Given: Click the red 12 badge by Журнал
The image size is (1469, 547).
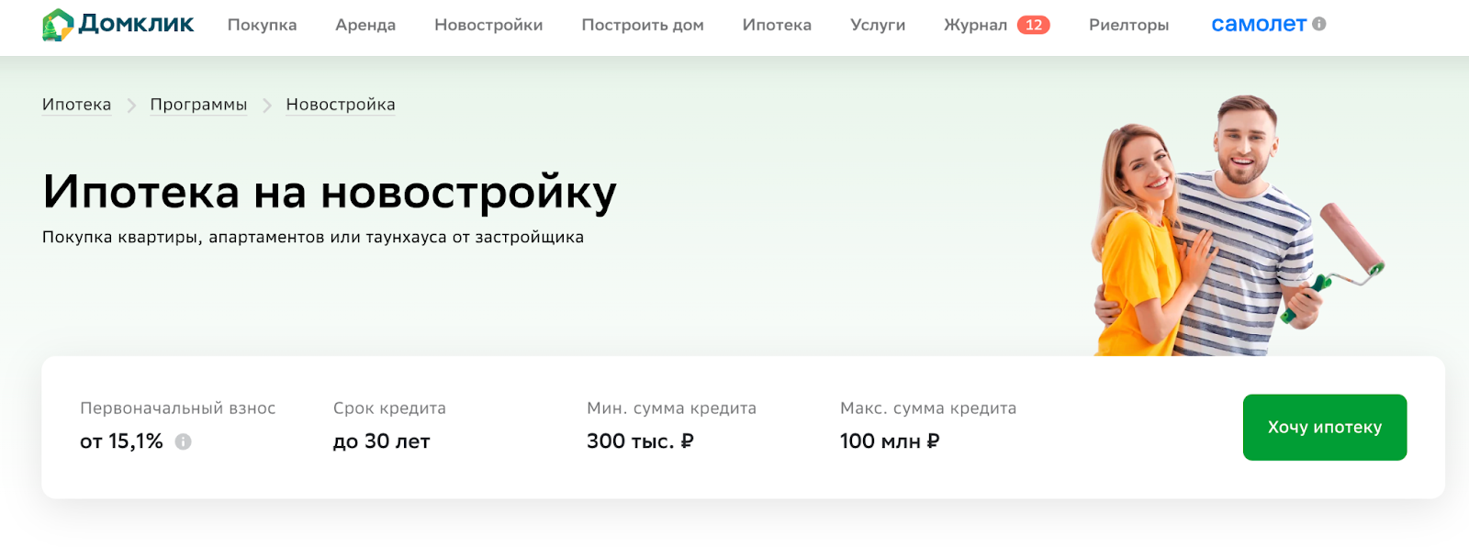Looking at the screenshot, I should point(1034,25).
